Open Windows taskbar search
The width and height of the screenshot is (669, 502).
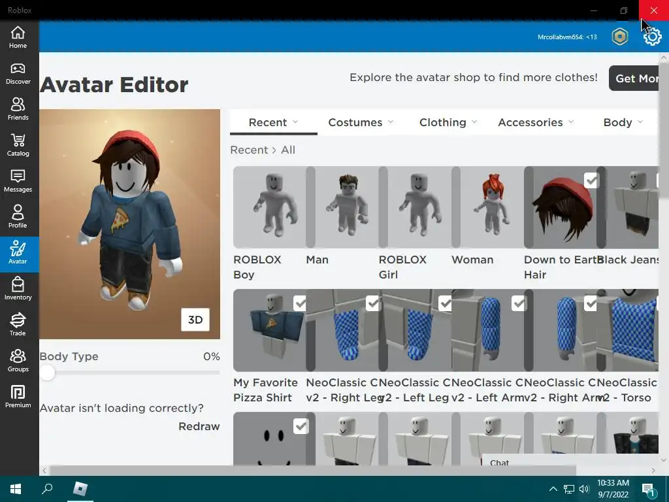[47, 489]
